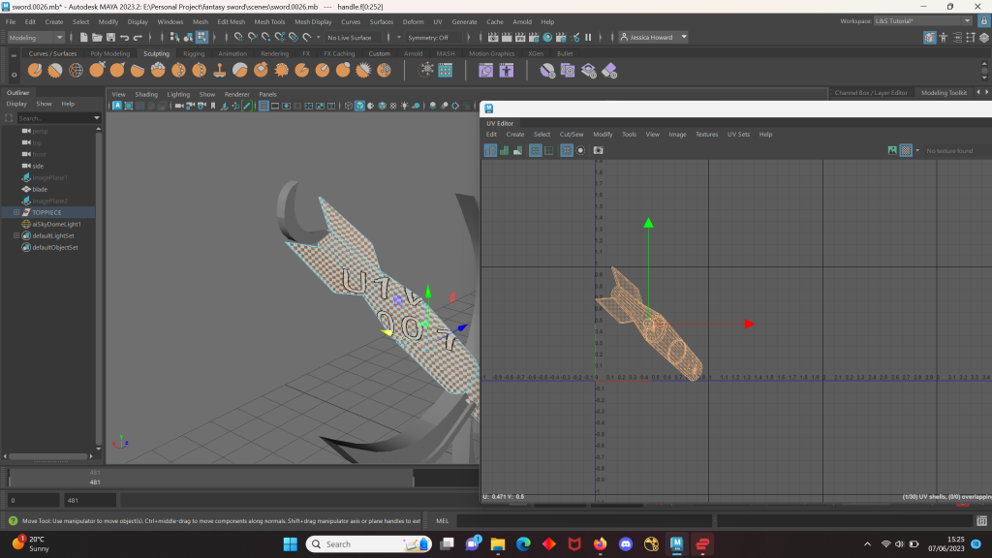Click the Outliner horizontal scrollbar
Image resolution: width=992 pixels, height=558 pixels.
tap(48, 456)
